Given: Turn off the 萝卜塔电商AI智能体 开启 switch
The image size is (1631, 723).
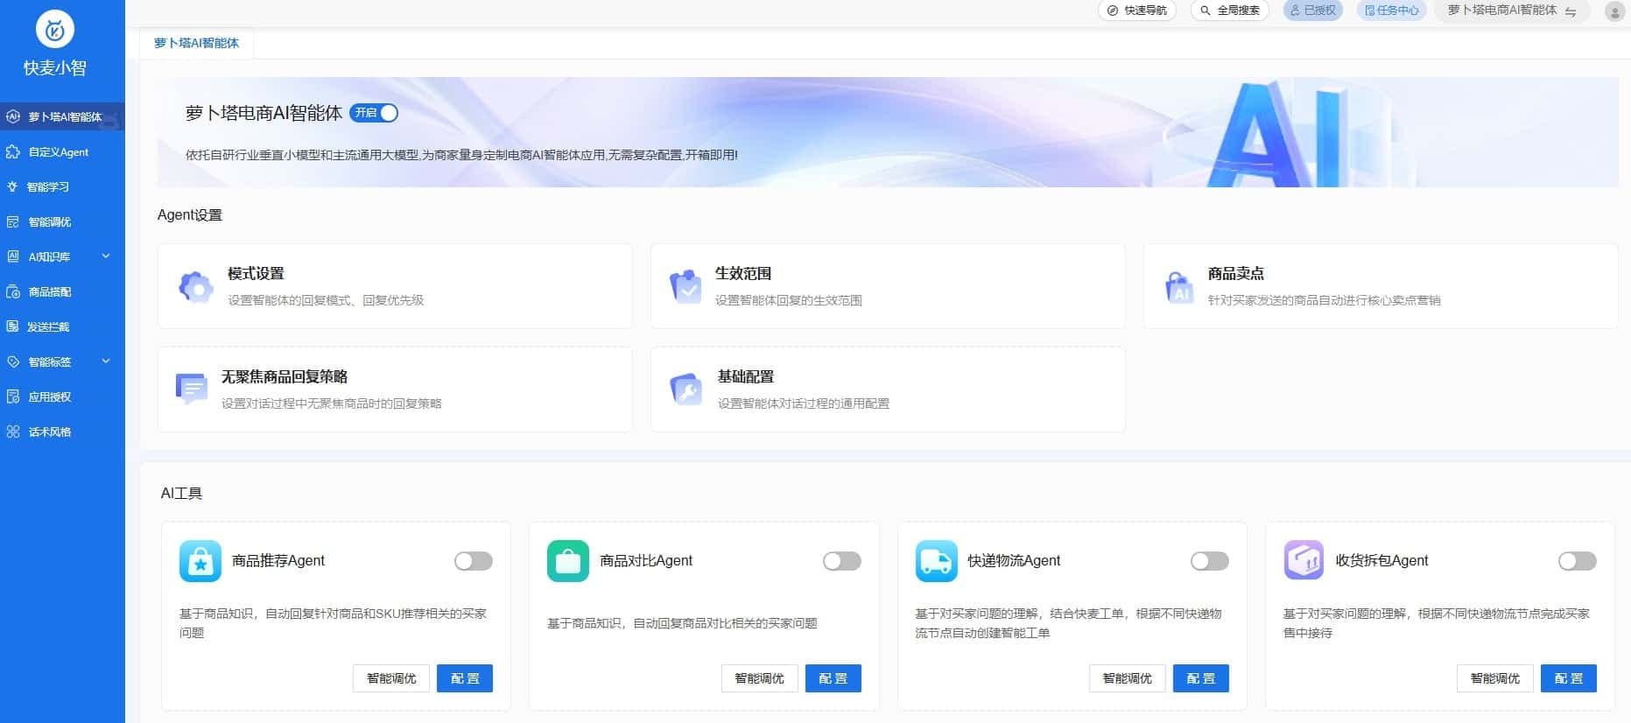Looking at the screenshot, I should click(374, 113).
